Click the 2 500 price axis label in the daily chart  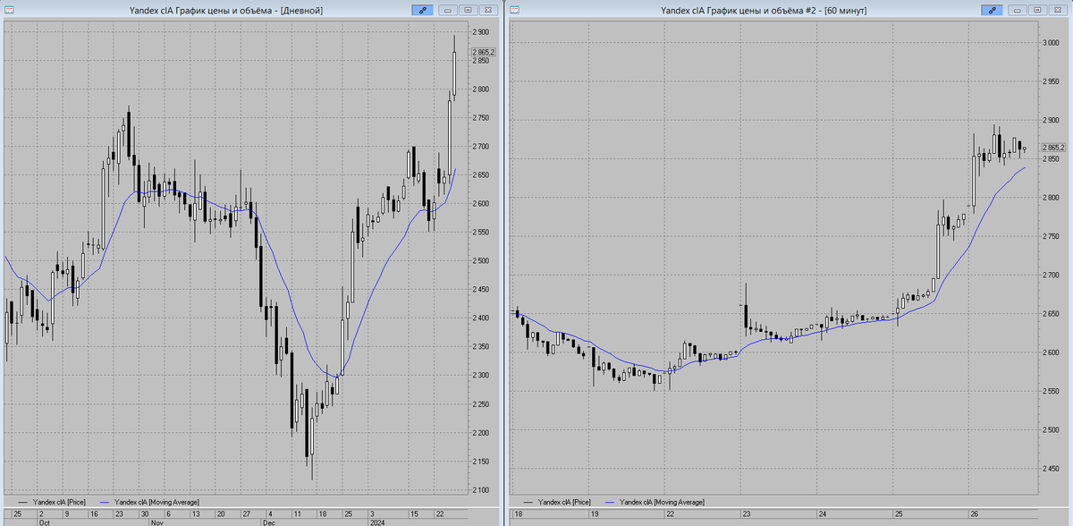[x=481, y=261]
